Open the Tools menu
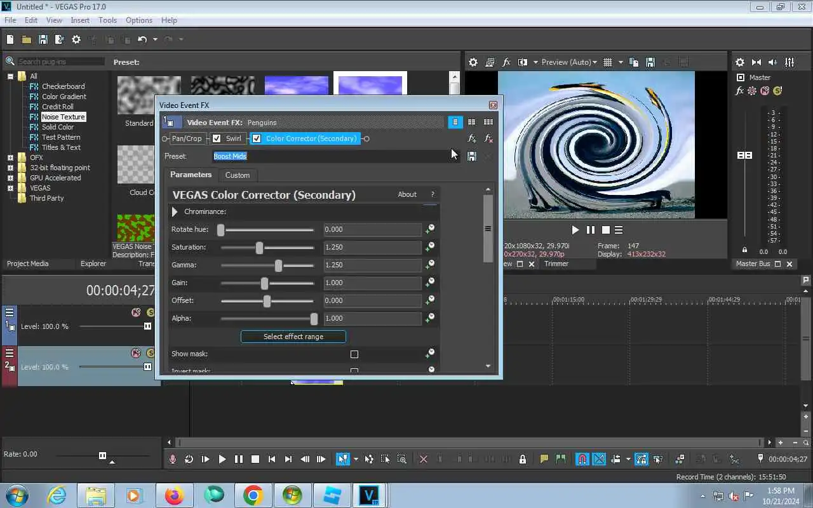The width and height of the screenshot is (813, 508). [107, 20]
